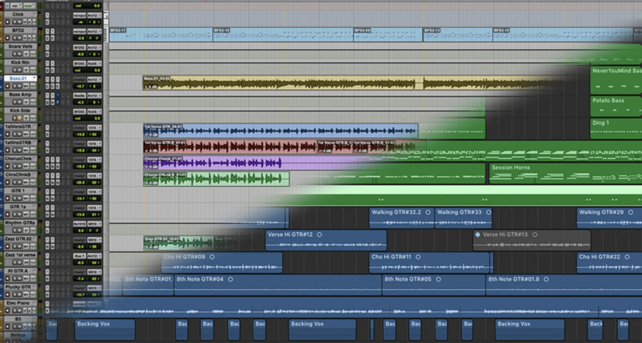This screenshot has width=642, height=343.
Task: Click loop circle on Walking GTR#32.2 region
Action: click(x=428, y=212)
